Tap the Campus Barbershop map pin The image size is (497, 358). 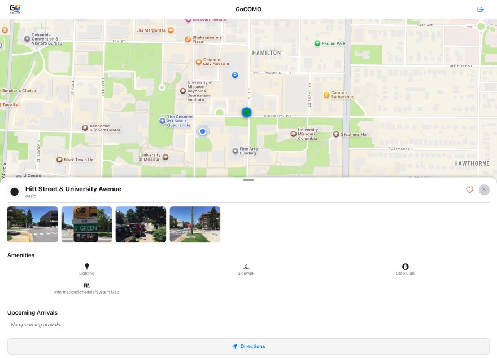tap(326, 95)
